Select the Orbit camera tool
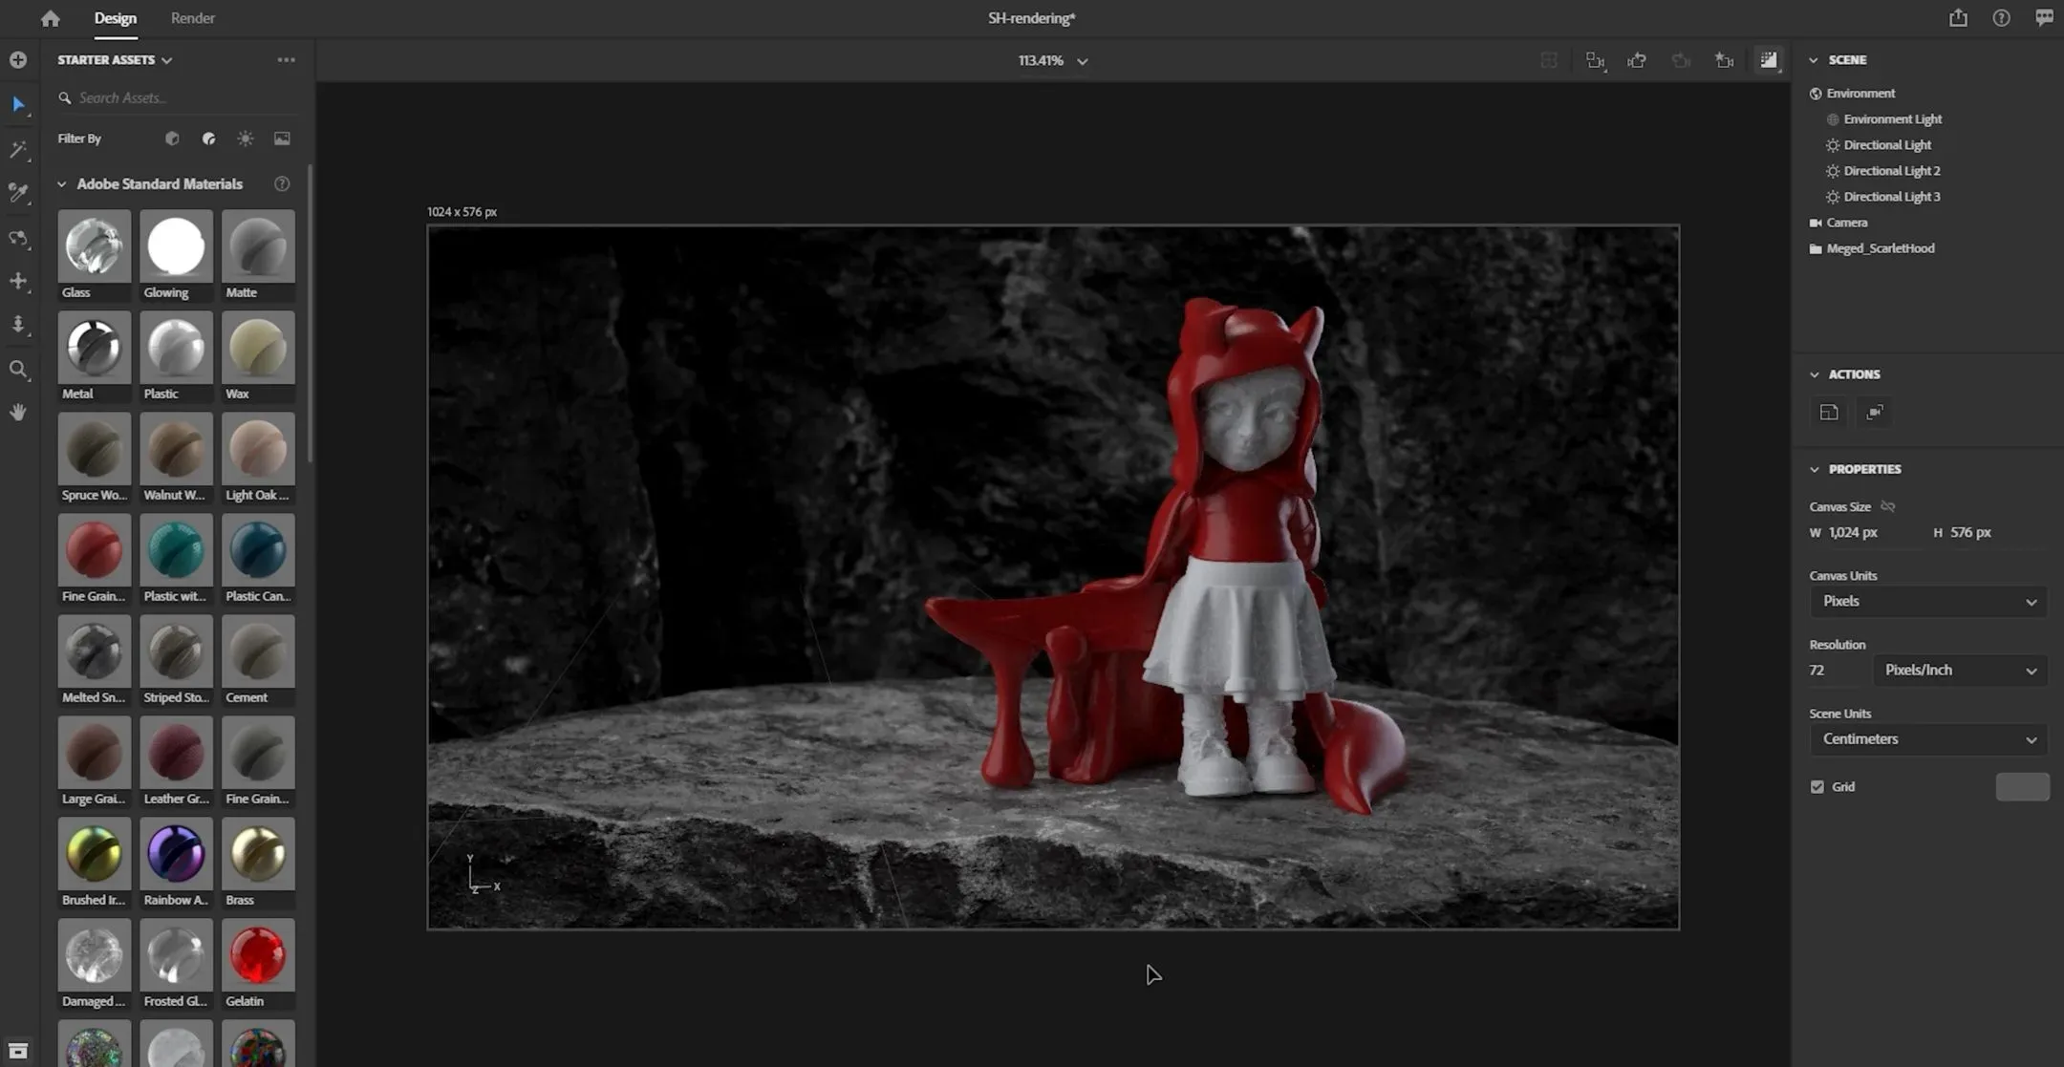Screen dimensions: 2064x1067 point(18,238)
